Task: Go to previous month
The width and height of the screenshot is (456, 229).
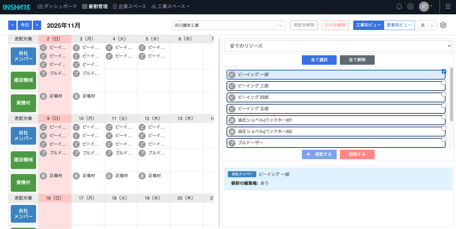Action: tap(12, 25)
